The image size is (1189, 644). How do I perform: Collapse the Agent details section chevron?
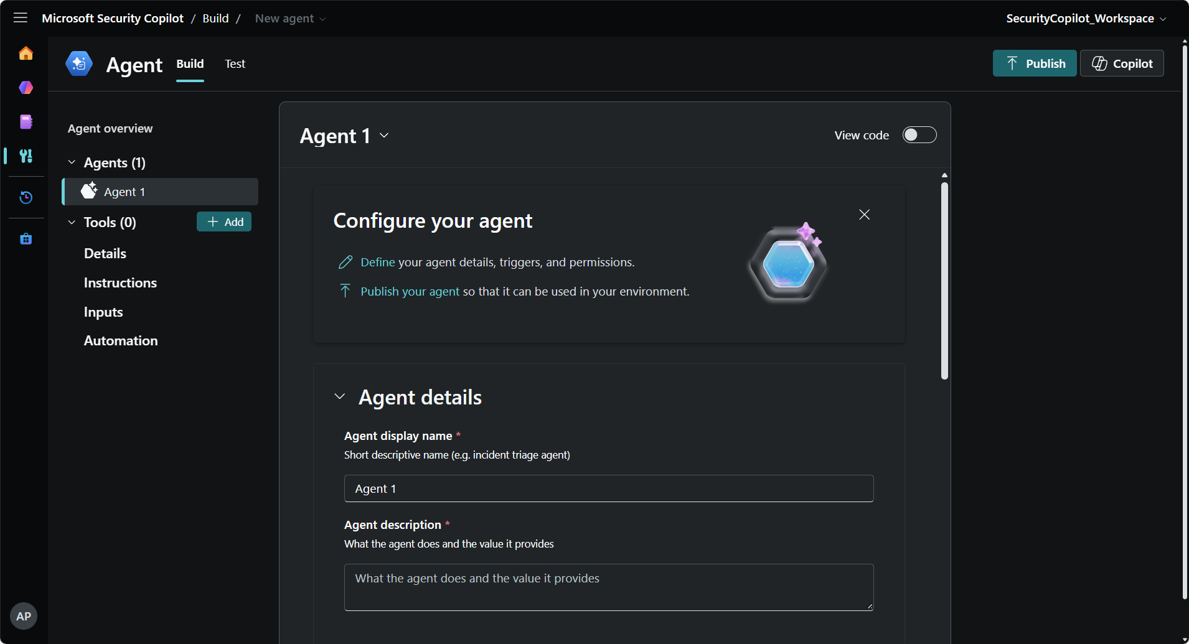click(340, 396)
